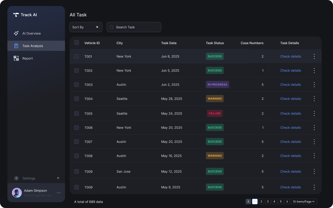Click the Vehicle ID column header
Image resolution: width=333 pixels, height=208 pixels.
pos(92,43)
